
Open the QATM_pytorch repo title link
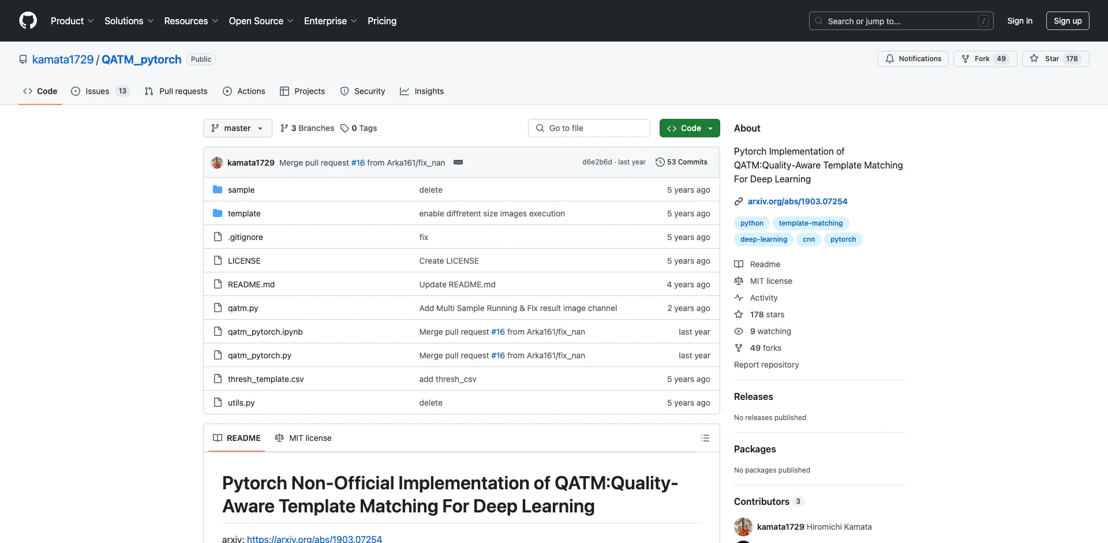(141, 59)
